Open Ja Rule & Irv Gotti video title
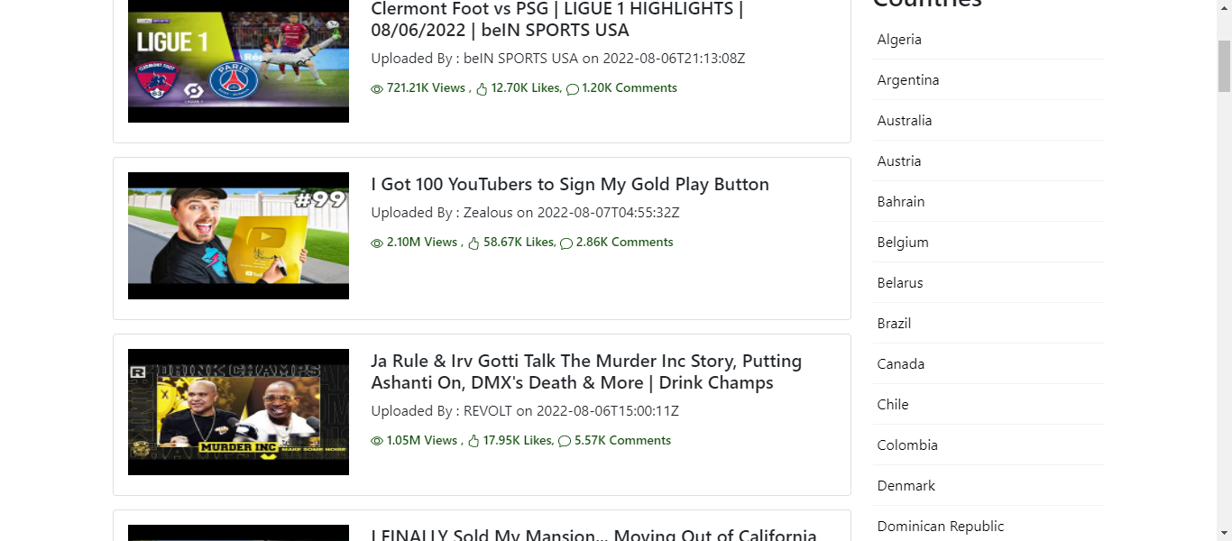Screen dimensions: 1232x541 [586, 371]
